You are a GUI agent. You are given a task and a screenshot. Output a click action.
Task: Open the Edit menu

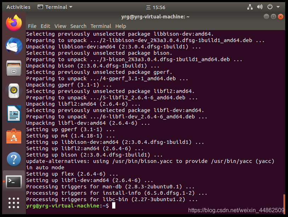pos(45,26)
